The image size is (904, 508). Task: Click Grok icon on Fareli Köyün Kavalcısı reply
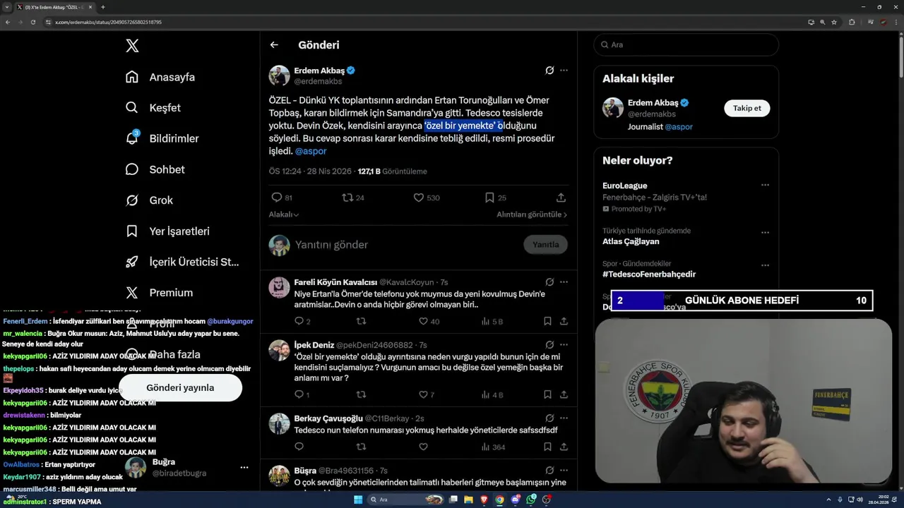click(x=549, y=282)
